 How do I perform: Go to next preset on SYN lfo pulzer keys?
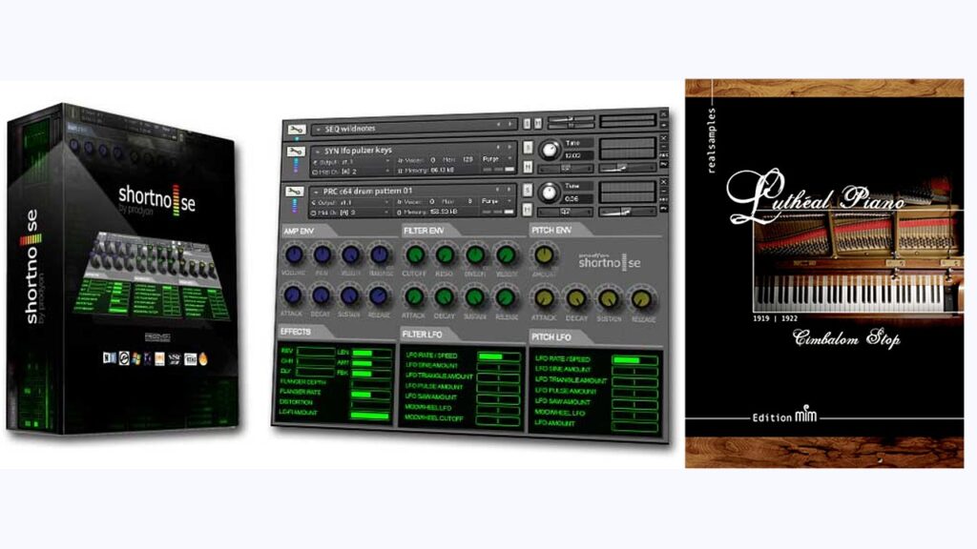click(509, 148)
